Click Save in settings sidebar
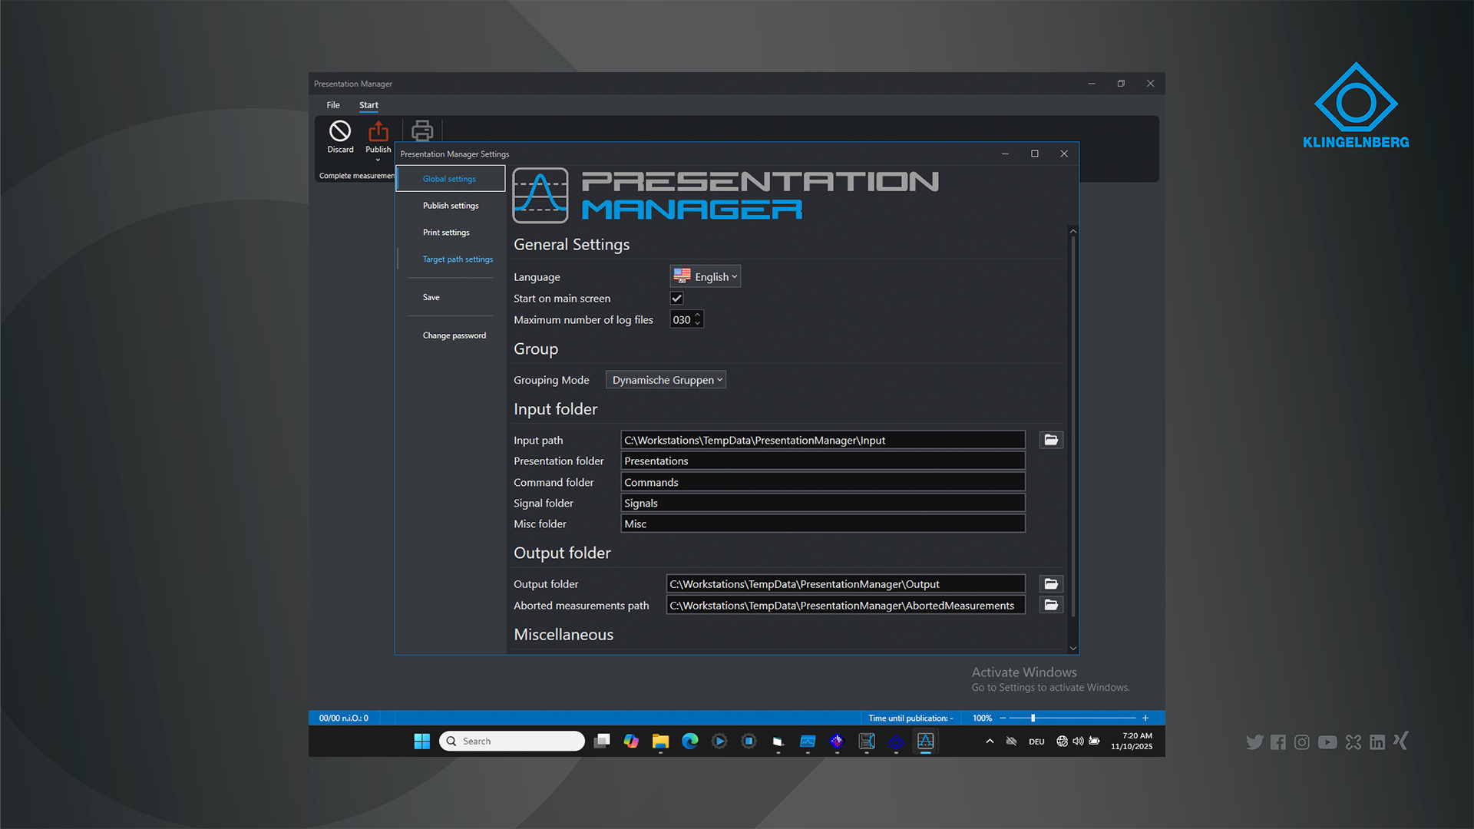The width and height of the screenshot is (1474, 829). coord(431,298)
